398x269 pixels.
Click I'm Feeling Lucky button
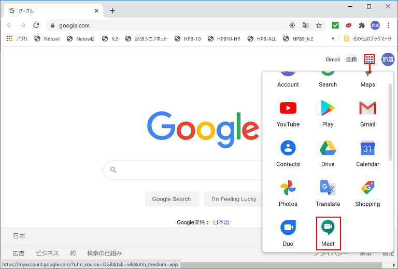coord(234,199)
